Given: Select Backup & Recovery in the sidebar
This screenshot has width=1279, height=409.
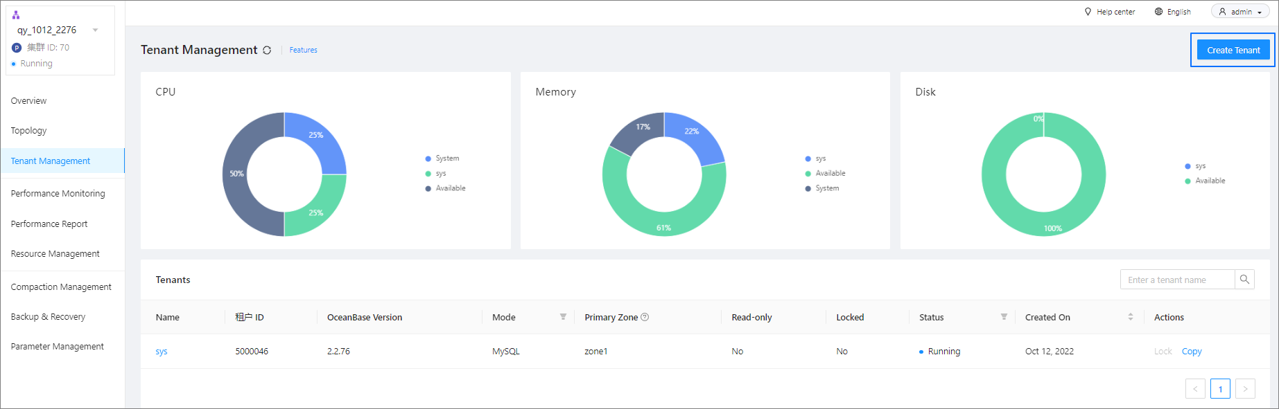Looking at the screenshot, I should [48, 317].
